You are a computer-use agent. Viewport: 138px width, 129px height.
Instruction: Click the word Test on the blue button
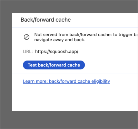32,65
